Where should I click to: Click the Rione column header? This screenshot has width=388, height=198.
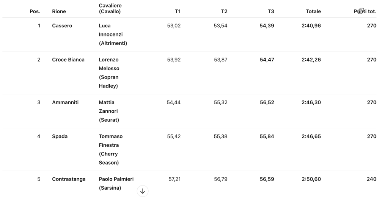[59, 11]
